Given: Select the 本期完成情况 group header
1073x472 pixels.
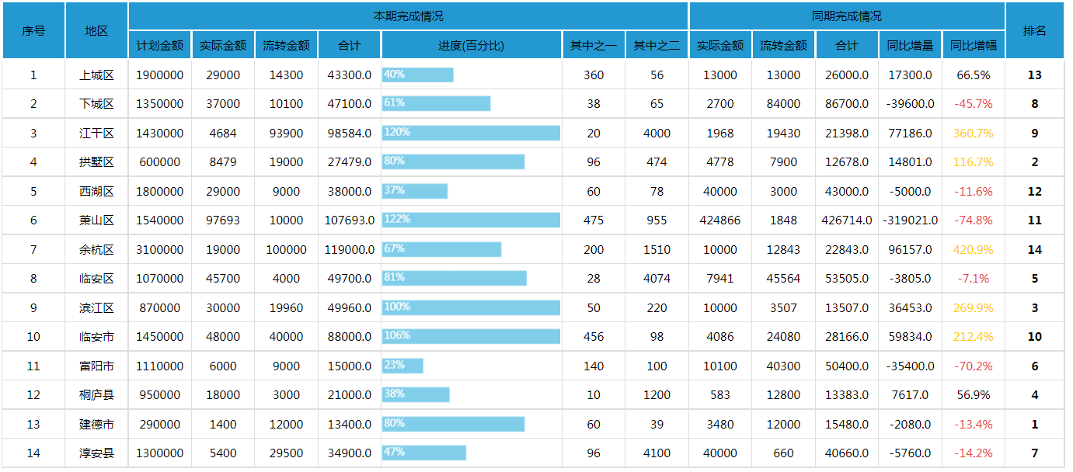Looking at the screenshot, I should (408, 16).
